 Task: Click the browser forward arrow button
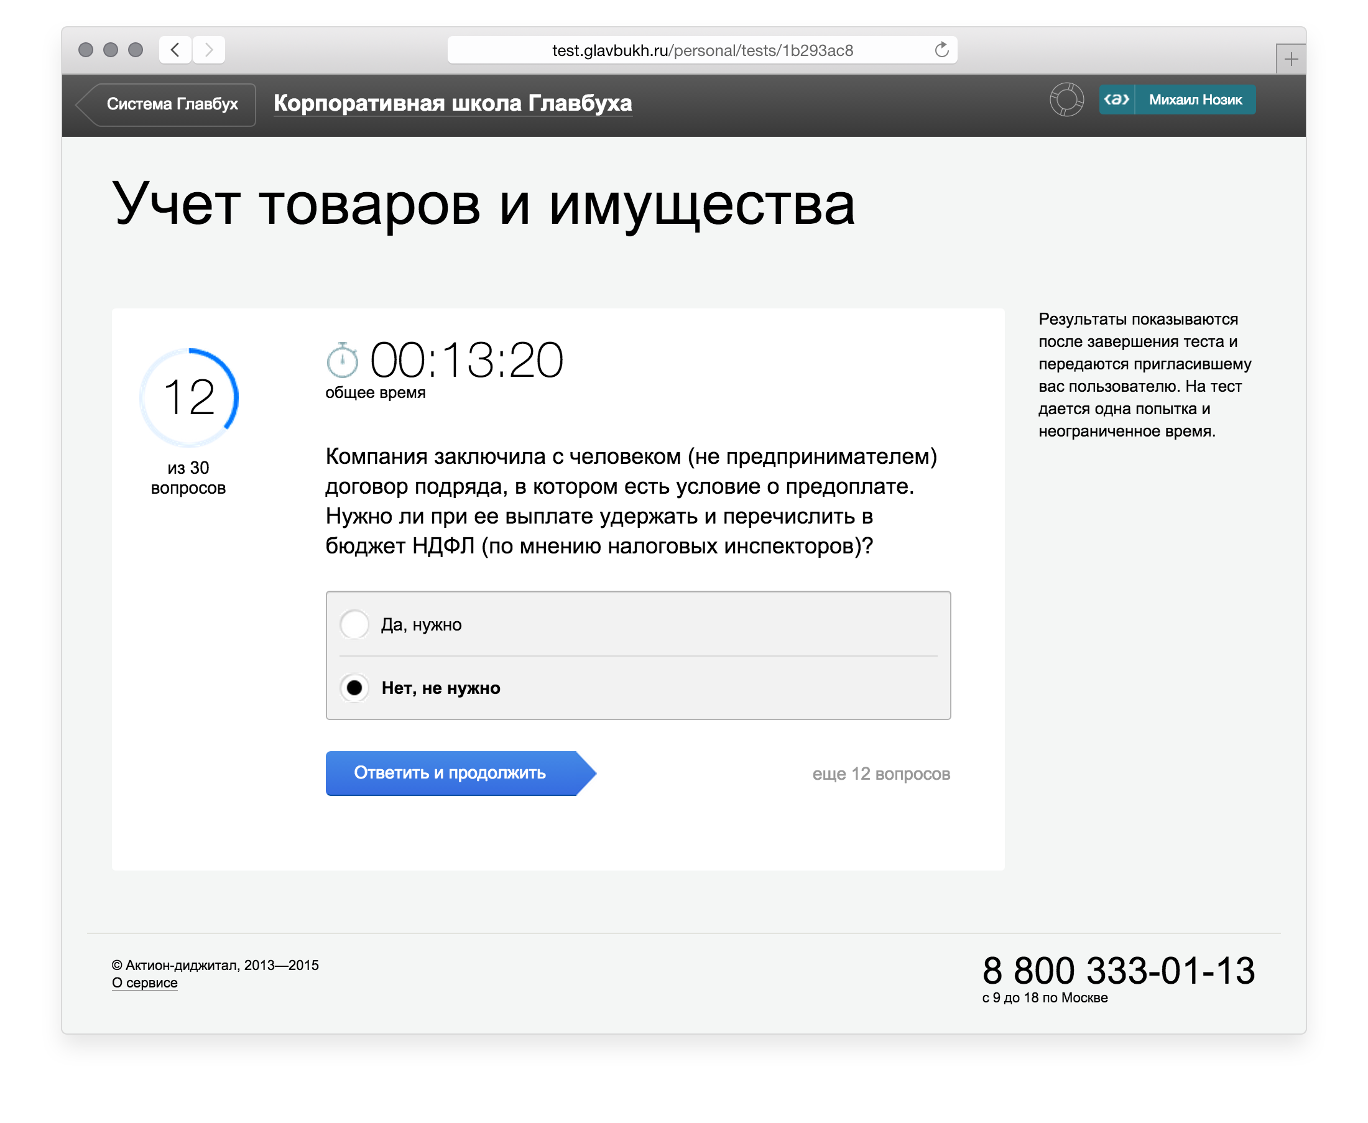click(x=208, y=50)
